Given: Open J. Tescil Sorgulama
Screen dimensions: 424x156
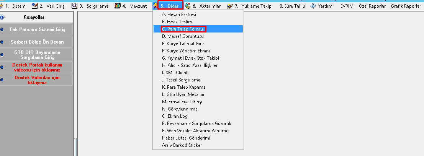Looking at the screenshot, I should pos(198,80).
